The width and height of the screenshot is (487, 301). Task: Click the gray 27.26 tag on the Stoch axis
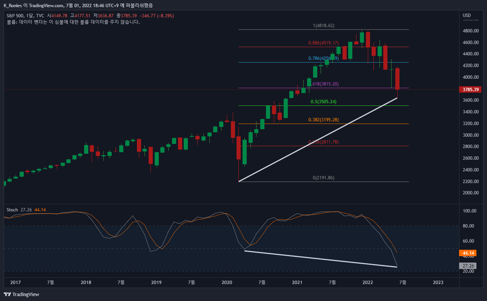[x=468, y=266]
